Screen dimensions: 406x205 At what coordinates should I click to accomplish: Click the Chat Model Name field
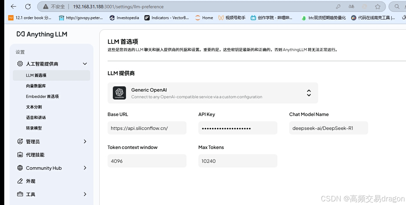329,128
